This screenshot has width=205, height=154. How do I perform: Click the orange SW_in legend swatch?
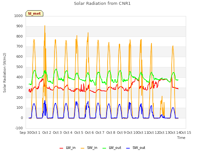[x=83, y=148]
